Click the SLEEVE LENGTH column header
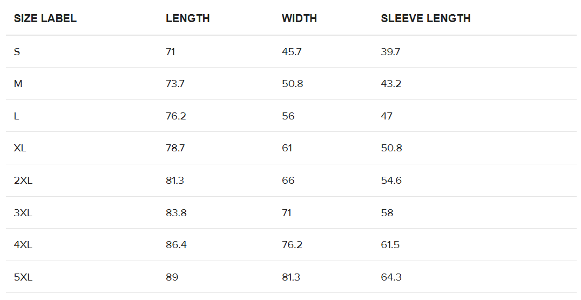Image resolution: width=581 pixels, height=300 pixels. tap(425, 18)
